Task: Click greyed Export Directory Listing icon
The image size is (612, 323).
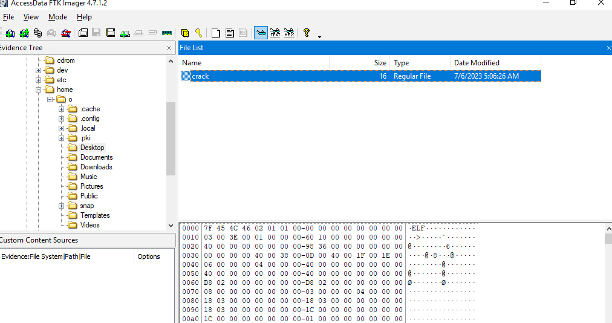Action: coord(243,33)
